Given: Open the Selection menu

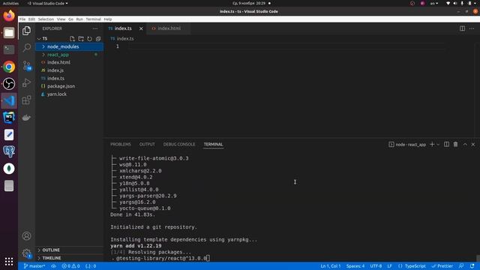Looking at the screenshot, I should 46,19.
